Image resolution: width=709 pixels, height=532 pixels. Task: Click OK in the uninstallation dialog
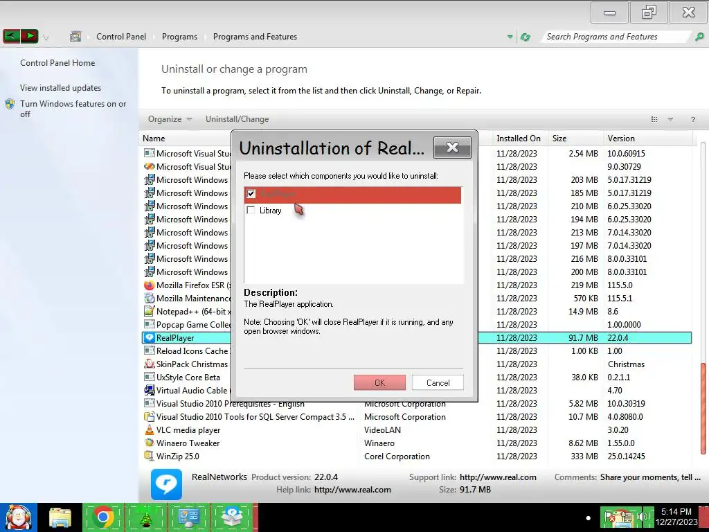pyautogui.click(x=380, y=382)
